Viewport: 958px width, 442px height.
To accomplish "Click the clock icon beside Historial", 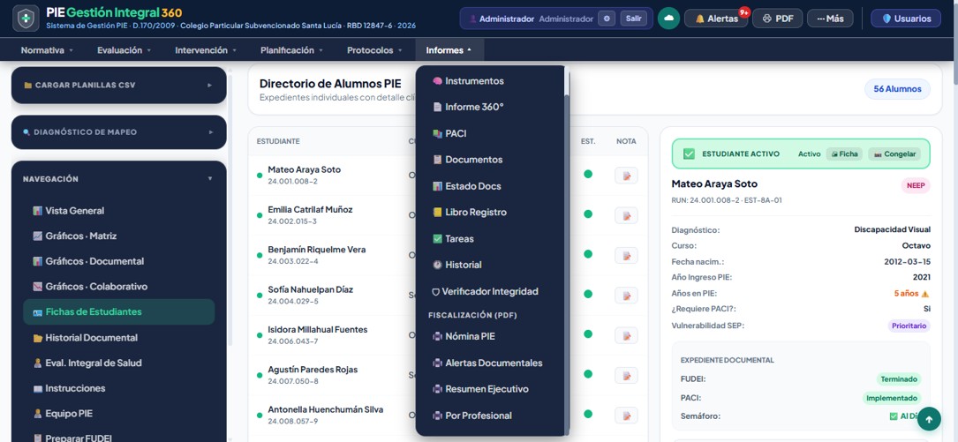I will (437, 265).
